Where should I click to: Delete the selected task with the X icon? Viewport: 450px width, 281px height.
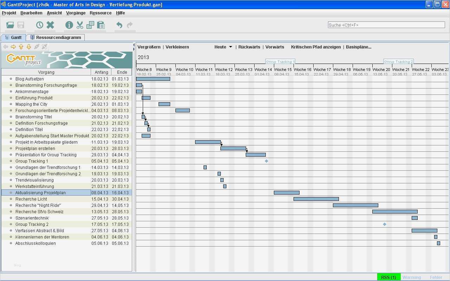click(x=50, y=25)
